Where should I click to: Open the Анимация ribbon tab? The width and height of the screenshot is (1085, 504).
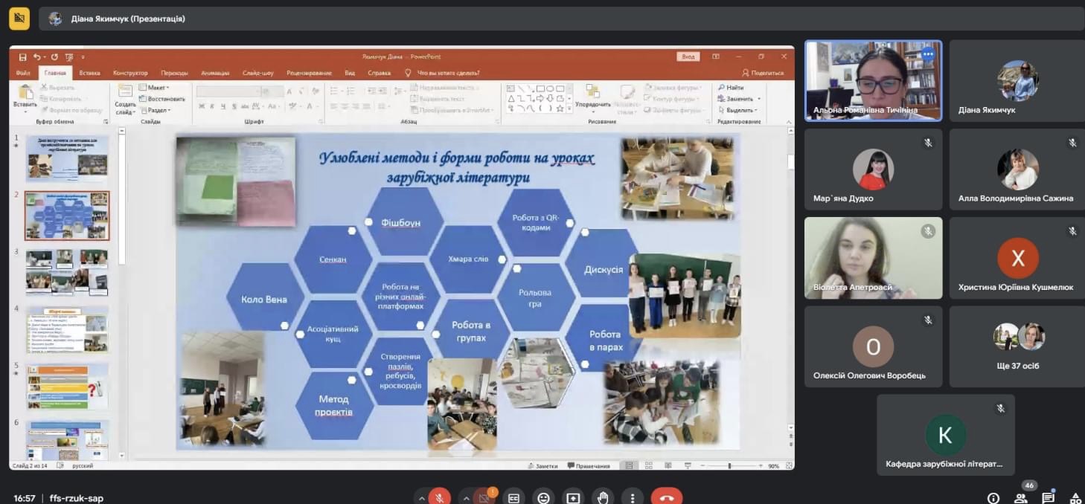click(x=215, y=73)
